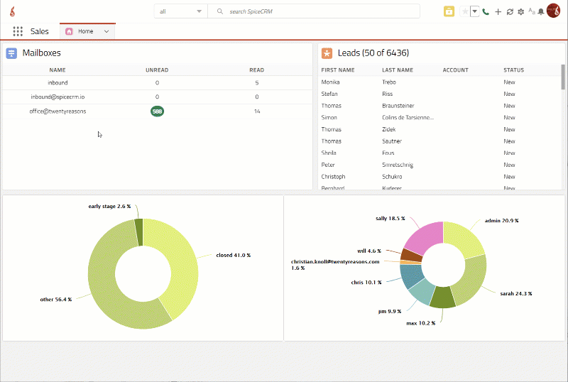568x382 pixels.
Task: Click the New status of Monika Trebo
Action: coord(509,82)
